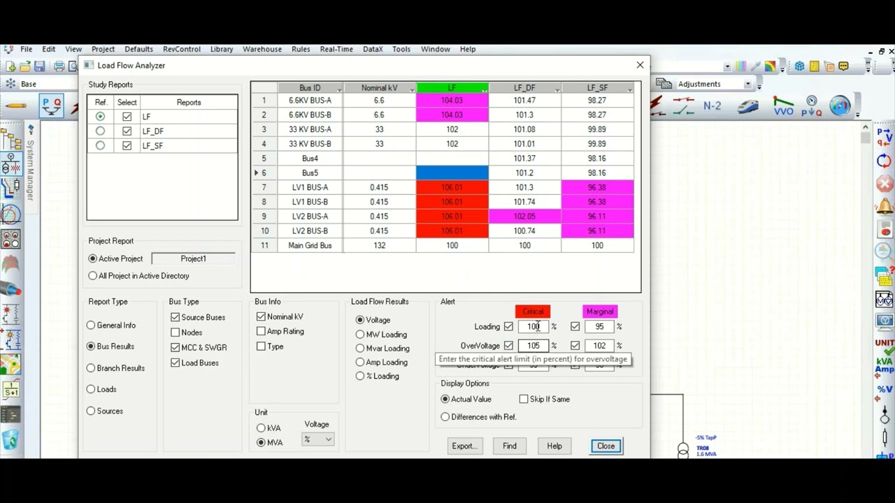
Task: Click the P-Q gauge icon in toolbar
Action: [812, 106]
